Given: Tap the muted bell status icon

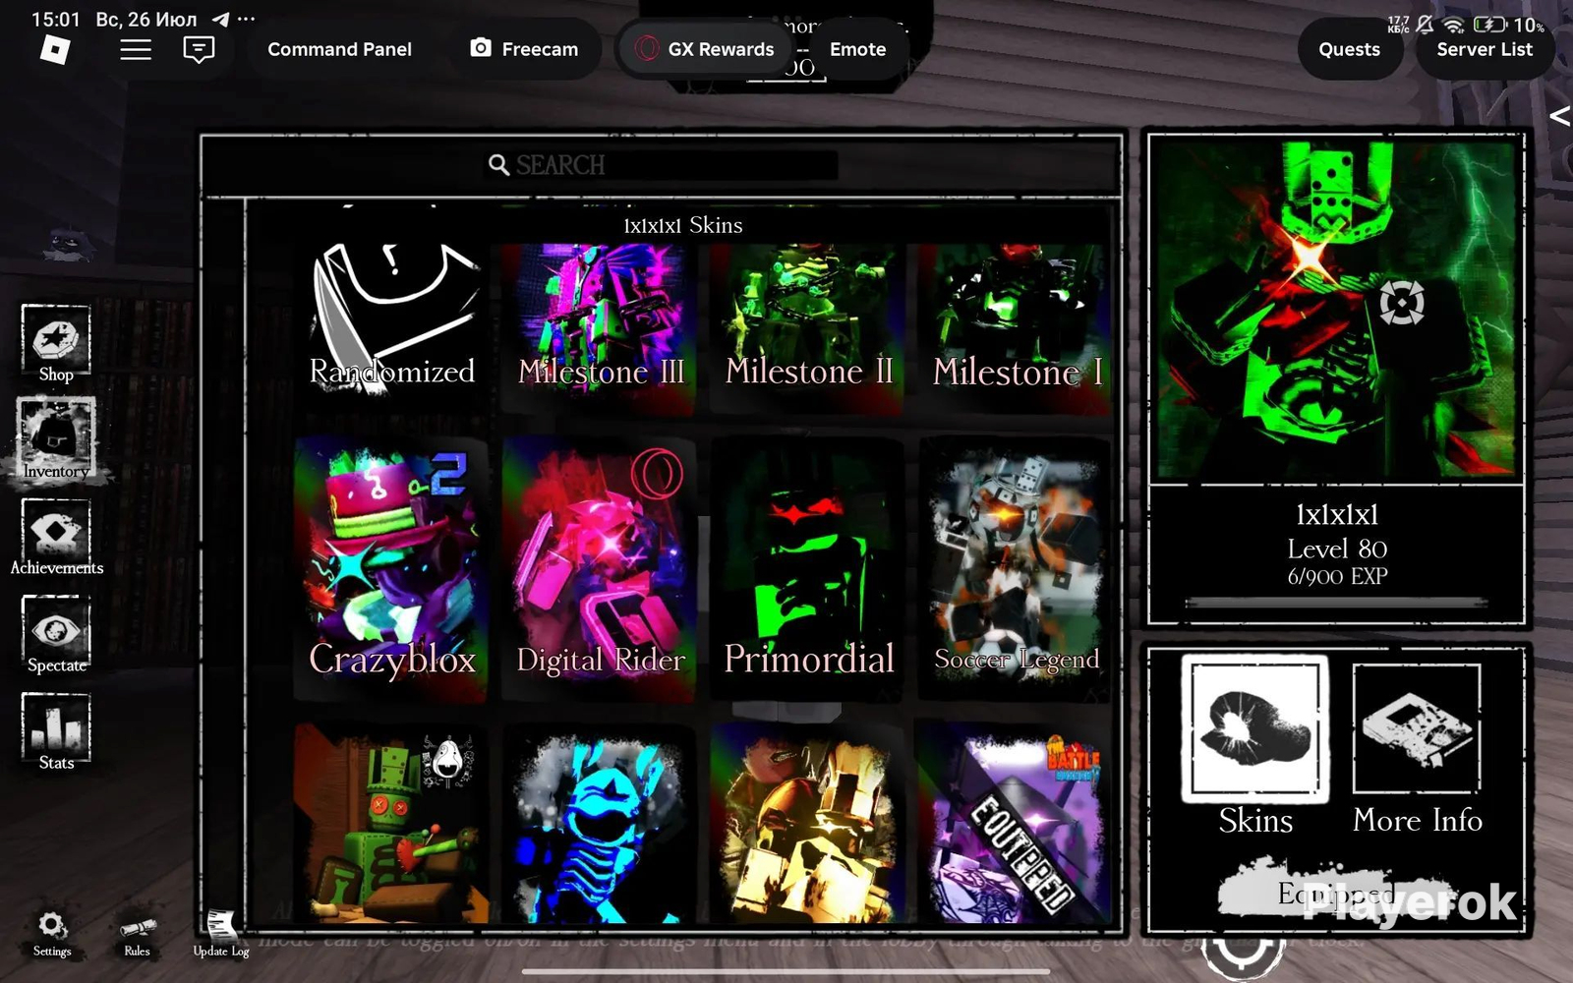Looking at the screenshot, I should point(1425,25).
